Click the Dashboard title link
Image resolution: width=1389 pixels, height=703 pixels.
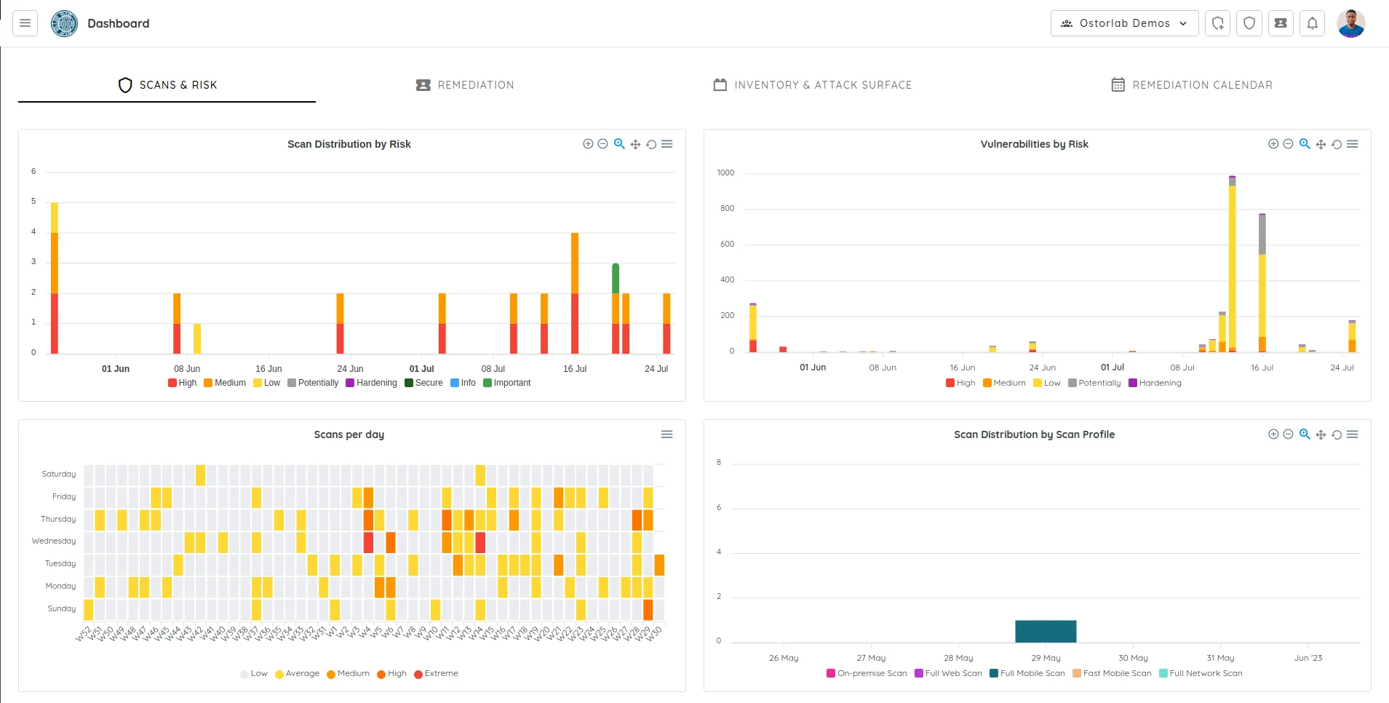[117, 23]
